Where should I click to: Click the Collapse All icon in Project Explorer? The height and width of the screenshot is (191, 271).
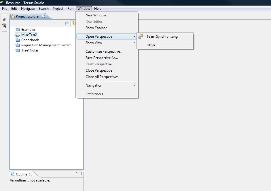[67, 24]
